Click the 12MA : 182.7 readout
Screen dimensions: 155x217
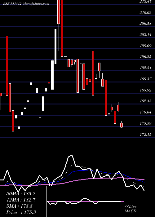coord(21,200)
